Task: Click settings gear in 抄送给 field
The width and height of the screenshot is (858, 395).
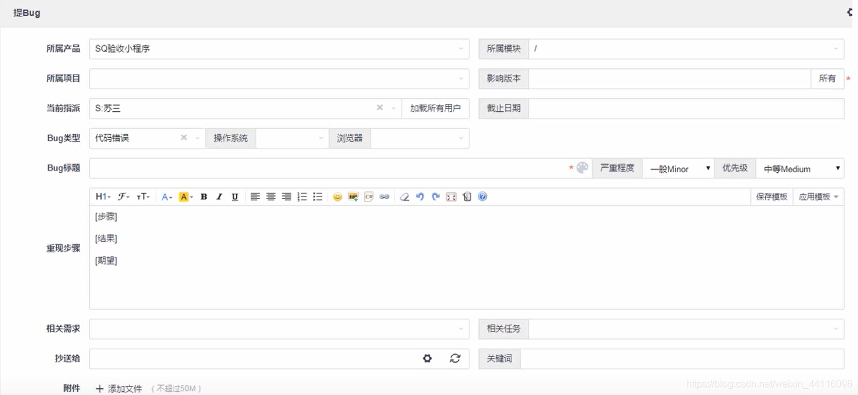Action: pos(427,358)
